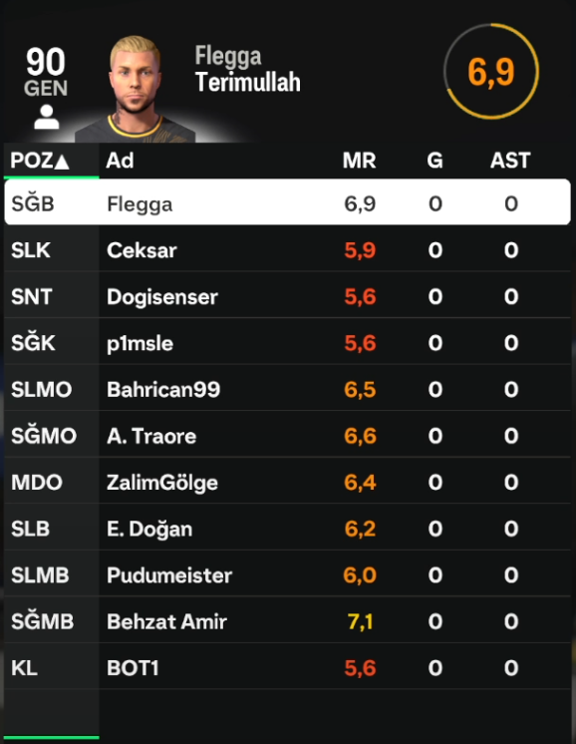Click the Ad column header

120,161
